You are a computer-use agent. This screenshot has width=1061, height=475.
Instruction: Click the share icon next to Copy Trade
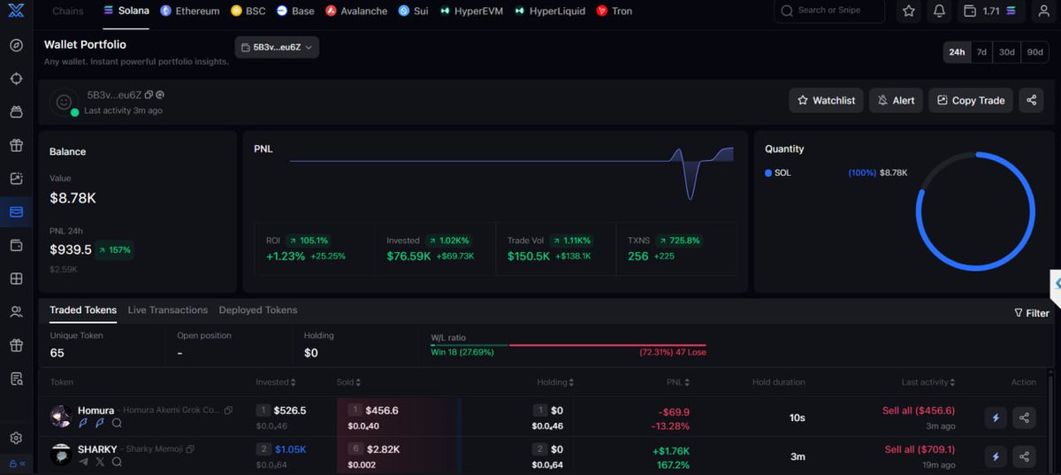(1031, 100)
